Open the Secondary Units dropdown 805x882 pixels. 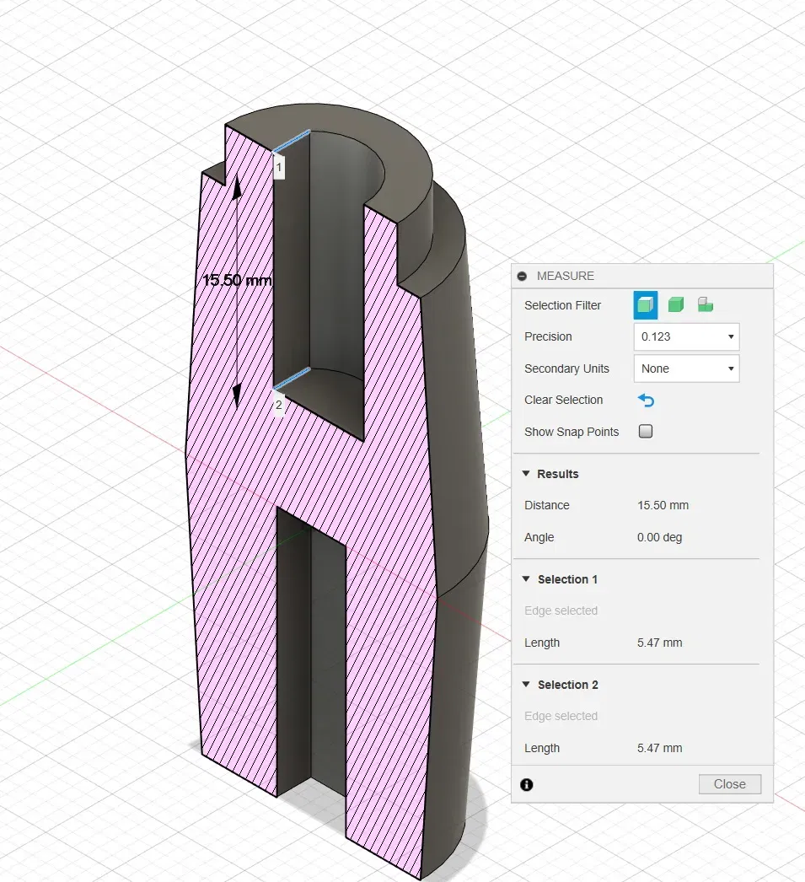(x=686, y=369)
